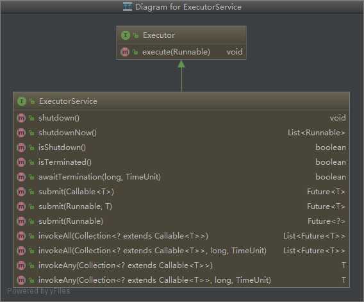Click the method icon next to submit(Runnable, T)
Image resolution: width=364 pixels, height=302 pixels.
(x=21, y=206)
